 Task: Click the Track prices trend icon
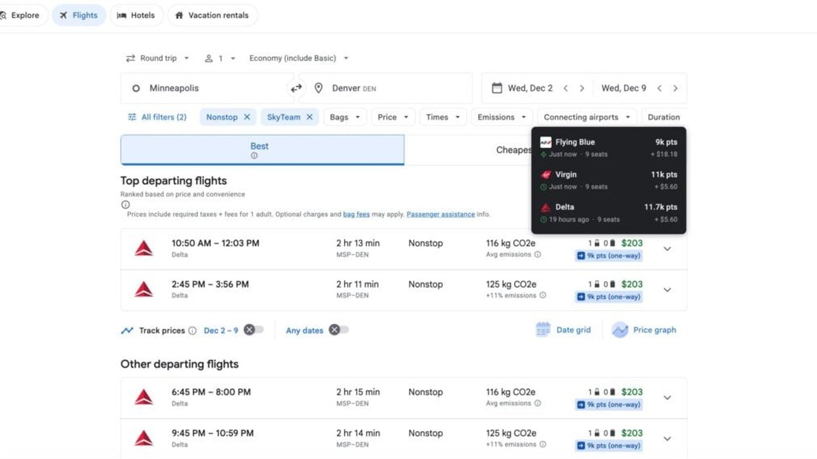(127, 330)
